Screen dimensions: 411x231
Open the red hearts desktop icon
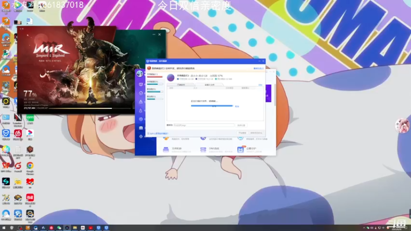(30, 182)
